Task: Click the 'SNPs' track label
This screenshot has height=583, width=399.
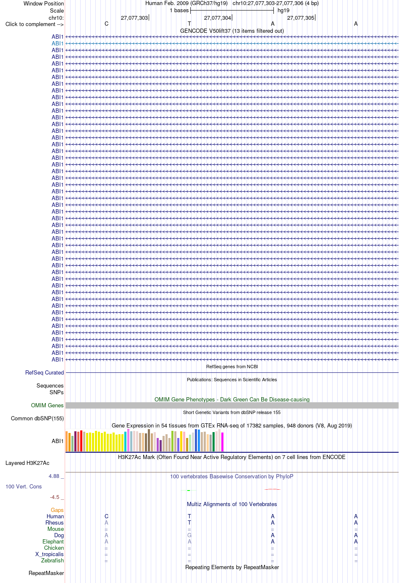Action: [x=56, y=392]
